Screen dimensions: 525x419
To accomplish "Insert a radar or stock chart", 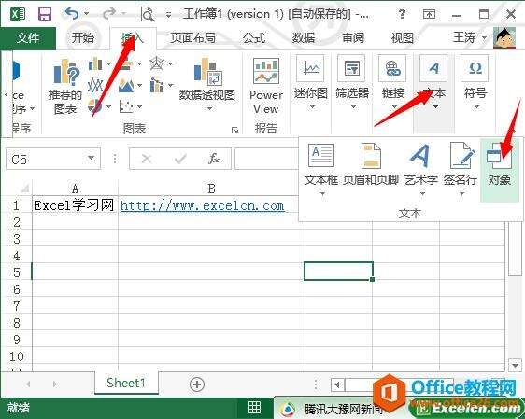I will tap(157, 63).
